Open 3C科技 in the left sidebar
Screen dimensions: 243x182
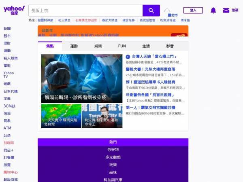click(x=9, y=106)
